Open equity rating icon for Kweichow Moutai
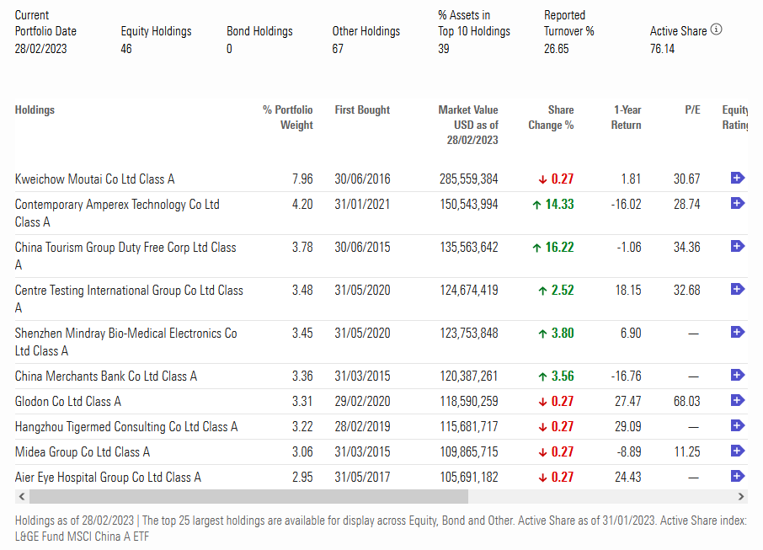763x550 pixels. click(737, 178)
